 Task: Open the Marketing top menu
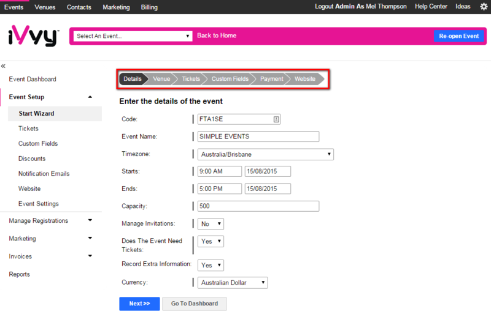116,7
